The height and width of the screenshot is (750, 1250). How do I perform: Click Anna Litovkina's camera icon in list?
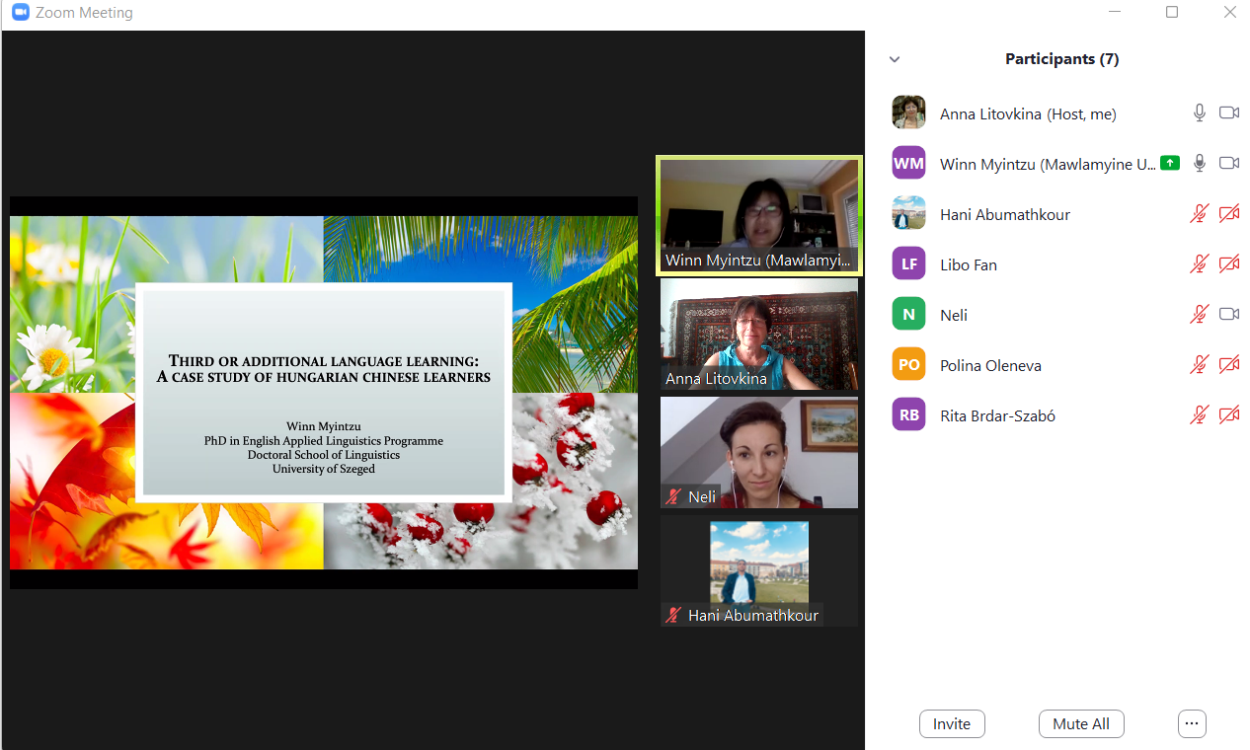1229,113
